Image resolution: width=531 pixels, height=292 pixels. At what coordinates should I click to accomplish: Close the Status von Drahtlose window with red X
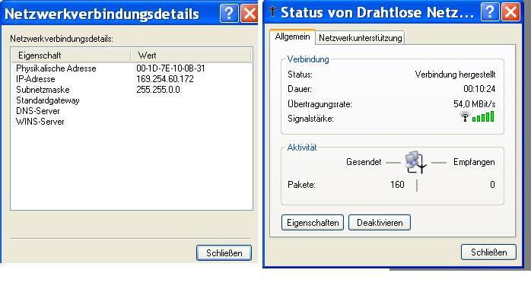(x=510, y=12)
